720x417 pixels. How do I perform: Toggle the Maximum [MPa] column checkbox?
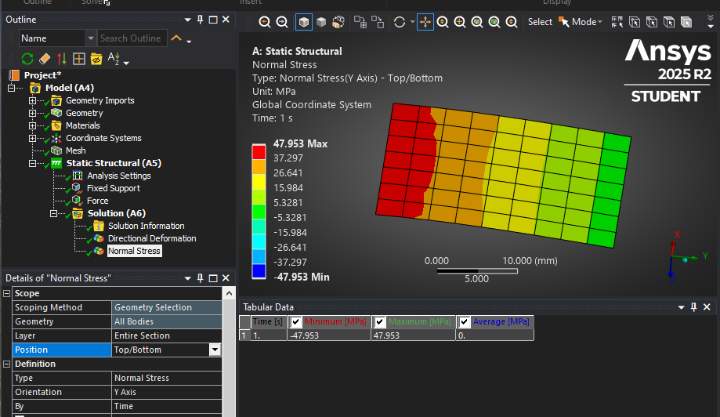380,322
